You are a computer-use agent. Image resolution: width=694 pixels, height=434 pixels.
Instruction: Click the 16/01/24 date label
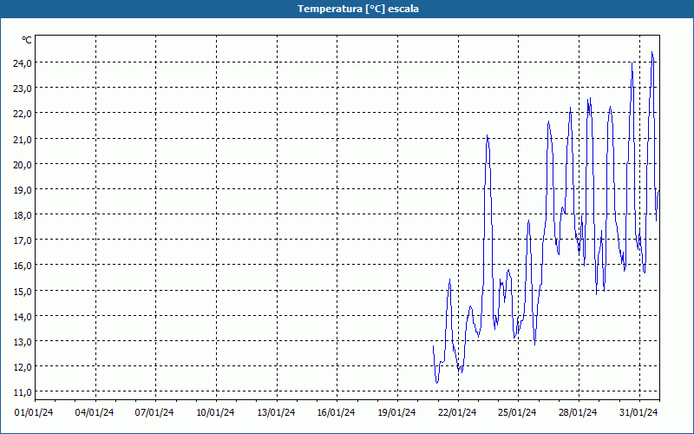pyautogui.click(x=336, y=412)
